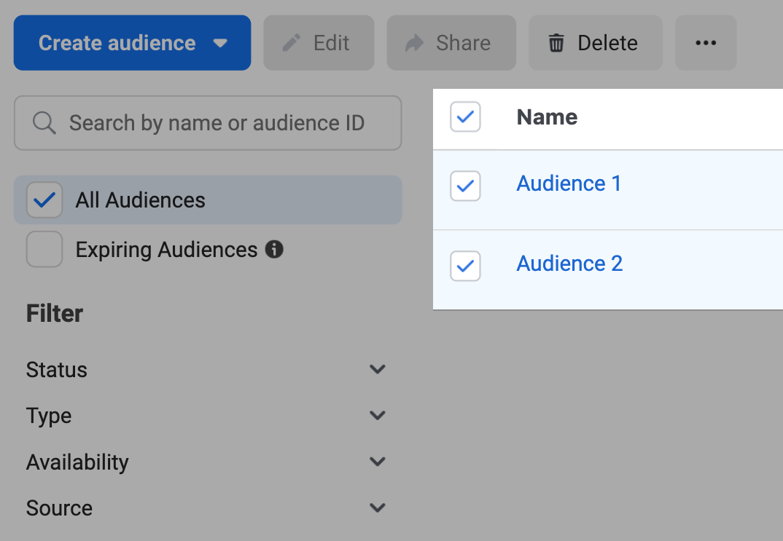
Task: Expand the Status filter
Action: (378, 369)
